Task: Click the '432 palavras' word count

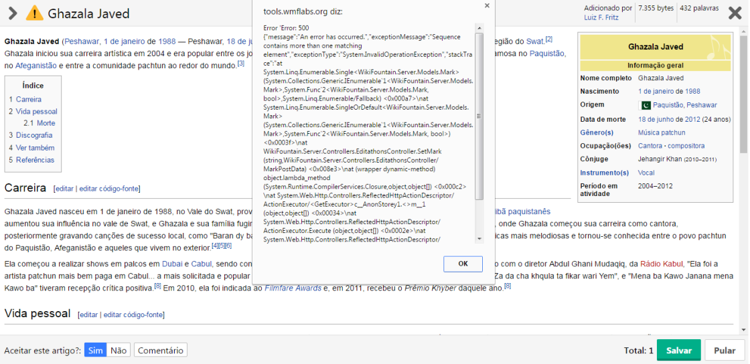Action: click(x=699, y=8)
